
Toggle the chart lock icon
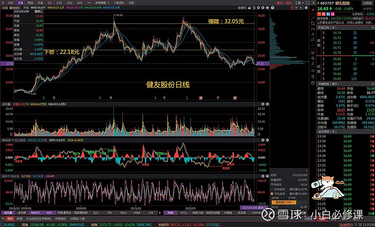(249, 8)
